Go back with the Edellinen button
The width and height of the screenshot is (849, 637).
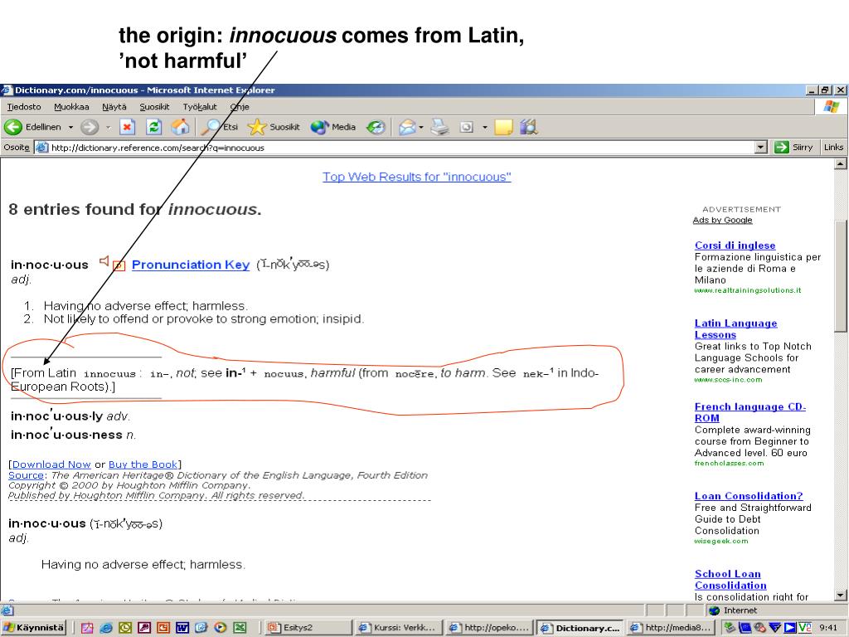33,127
